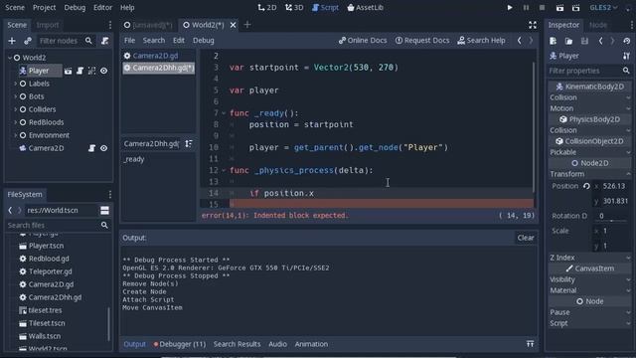Expand the RedBloods node

pyautogui.click(x=16, y=122)
